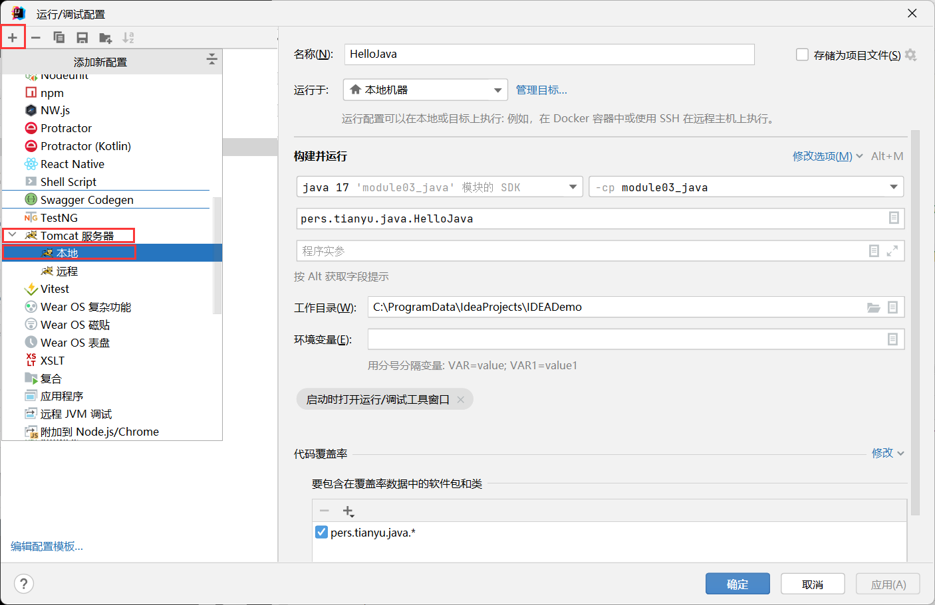The image size is (935, 605).
Task: Click the 取消 (Cancel) button
Action: tap(813, 584)
